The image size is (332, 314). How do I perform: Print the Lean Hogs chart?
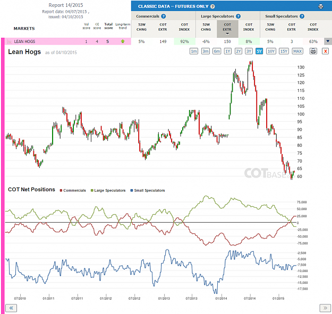[313, 51]
